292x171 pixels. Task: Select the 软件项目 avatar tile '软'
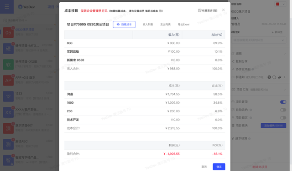pyautogui.click(x=8, y=65)
